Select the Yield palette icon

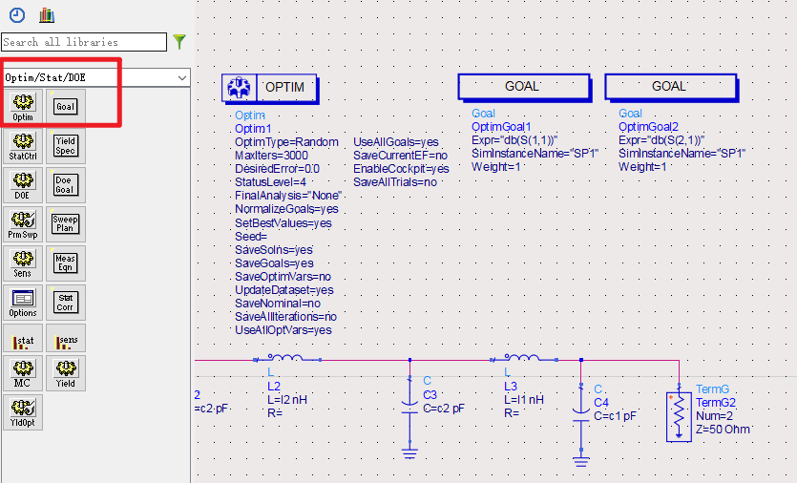pos(66,373)
